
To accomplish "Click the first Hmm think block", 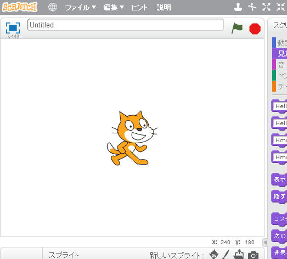I will pyautogui.click(x=279, y=140).
